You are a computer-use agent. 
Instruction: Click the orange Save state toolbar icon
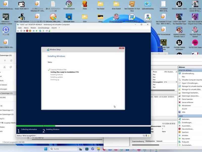(30, 31)
